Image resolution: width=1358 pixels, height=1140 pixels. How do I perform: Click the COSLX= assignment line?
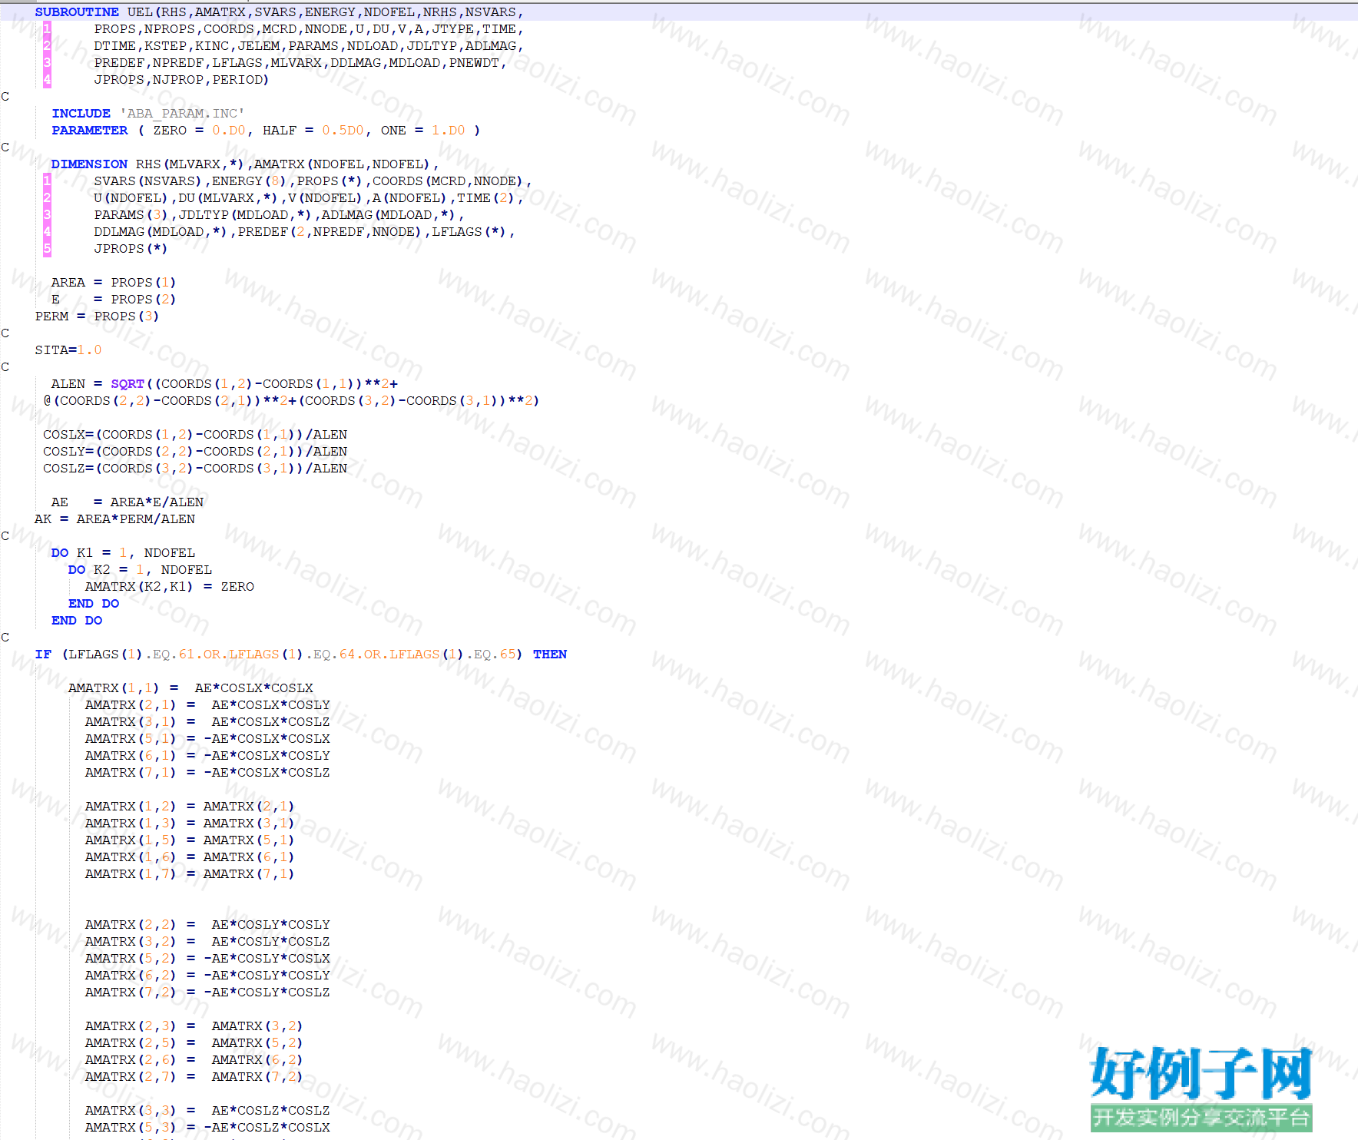[195, 435]
